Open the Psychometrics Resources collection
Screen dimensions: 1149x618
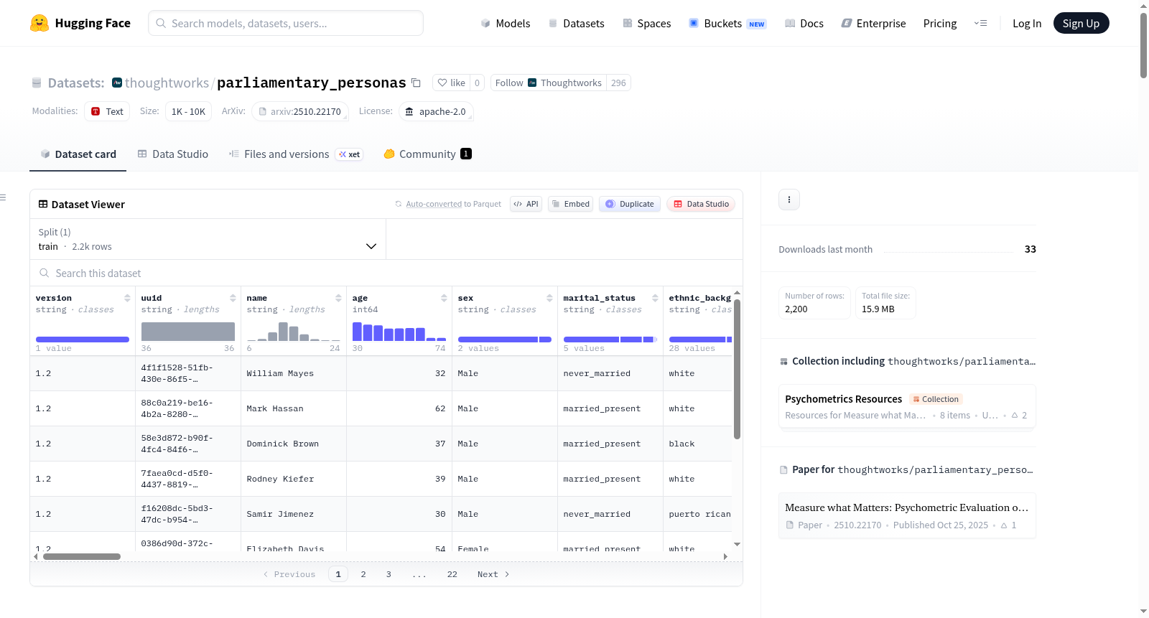pyautogui.click(x=907, y=406)
